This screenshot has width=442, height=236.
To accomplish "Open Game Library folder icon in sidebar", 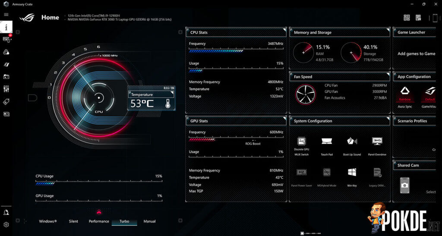I will click(x=6, y=77).
